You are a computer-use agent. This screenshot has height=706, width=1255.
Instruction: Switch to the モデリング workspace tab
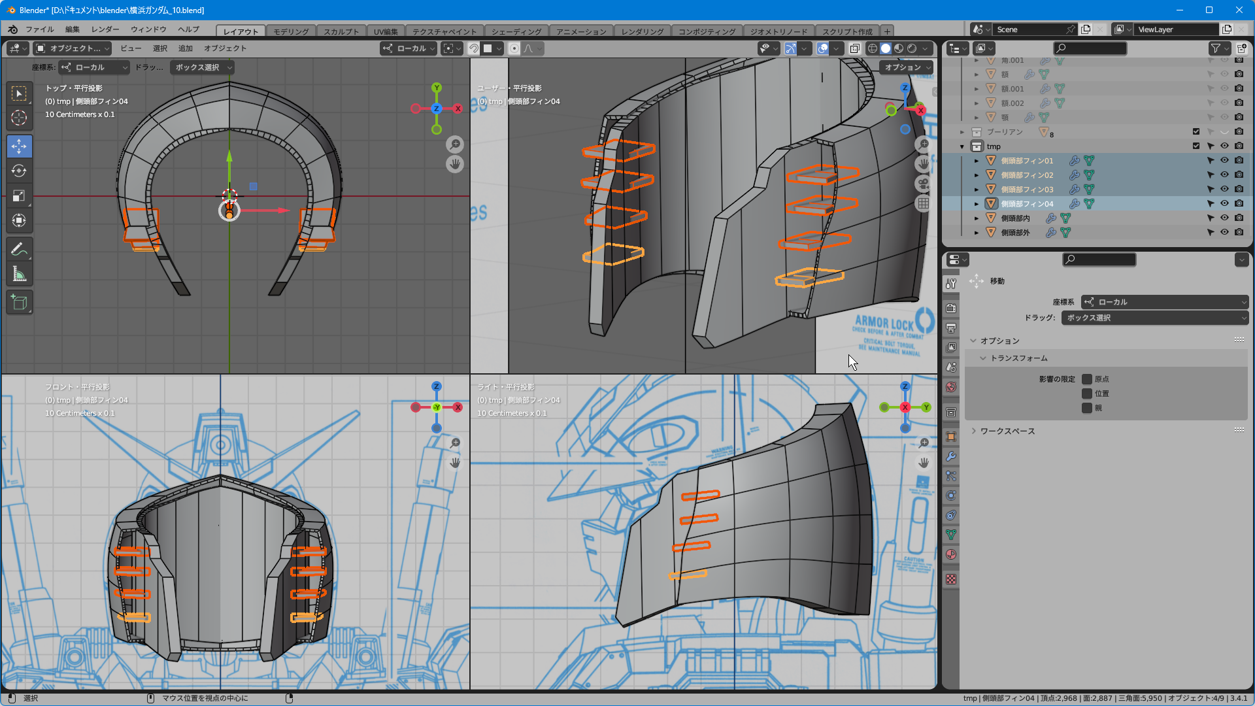pyautogui.click(x=291, y=31)
